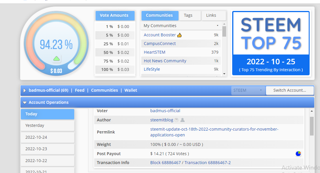Switch to the Links tab

click(213, 16)
